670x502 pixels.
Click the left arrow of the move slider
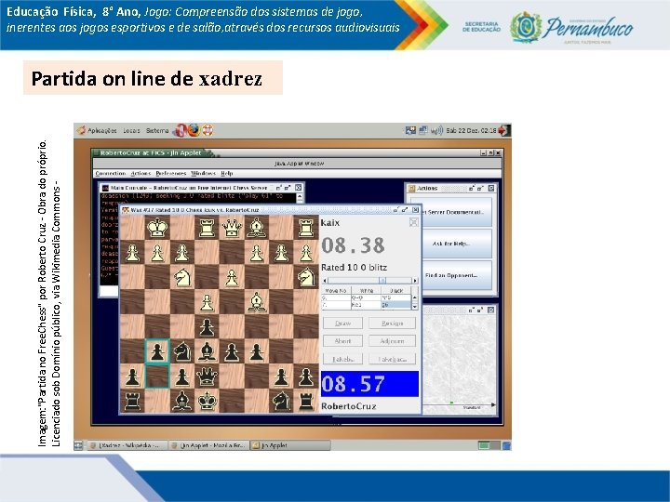click(325, 281)
